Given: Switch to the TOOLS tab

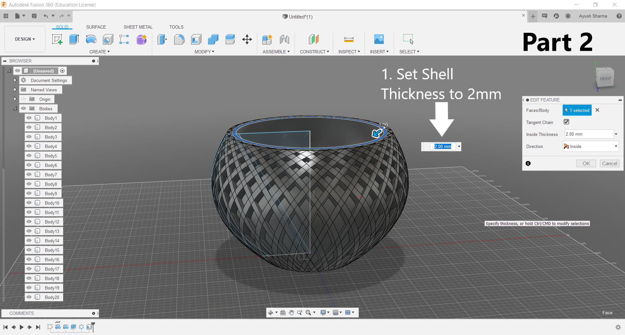Looking at the screenshot, I should [176, 27].
